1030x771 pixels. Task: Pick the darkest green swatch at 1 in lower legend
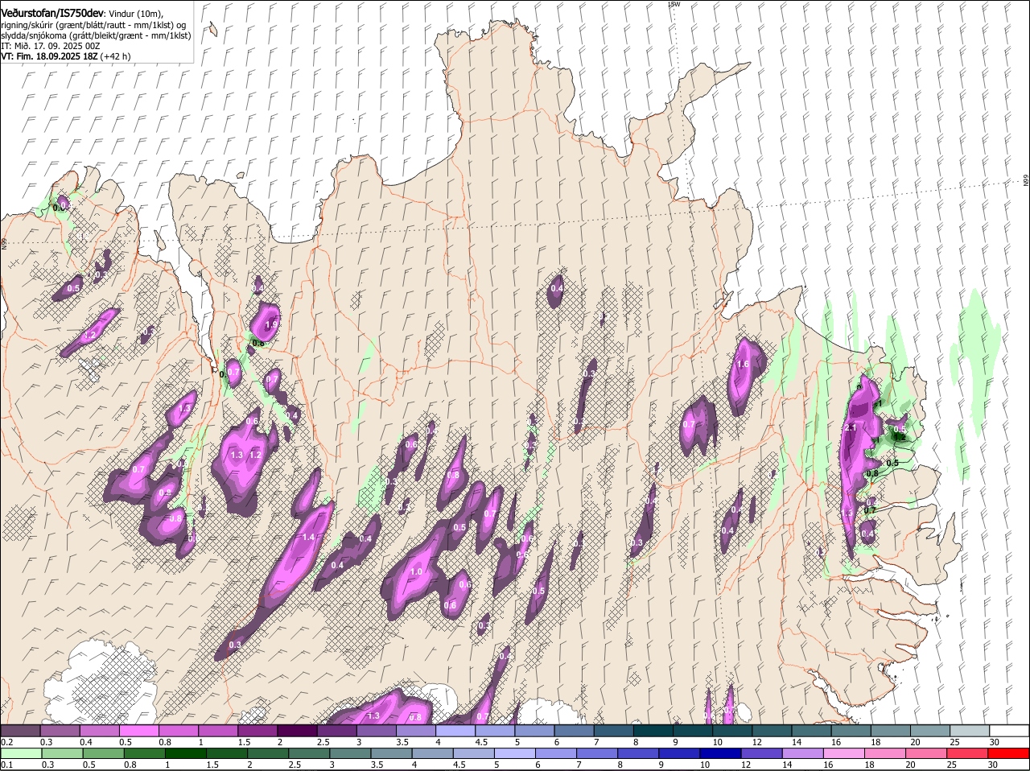pos(185,754)
